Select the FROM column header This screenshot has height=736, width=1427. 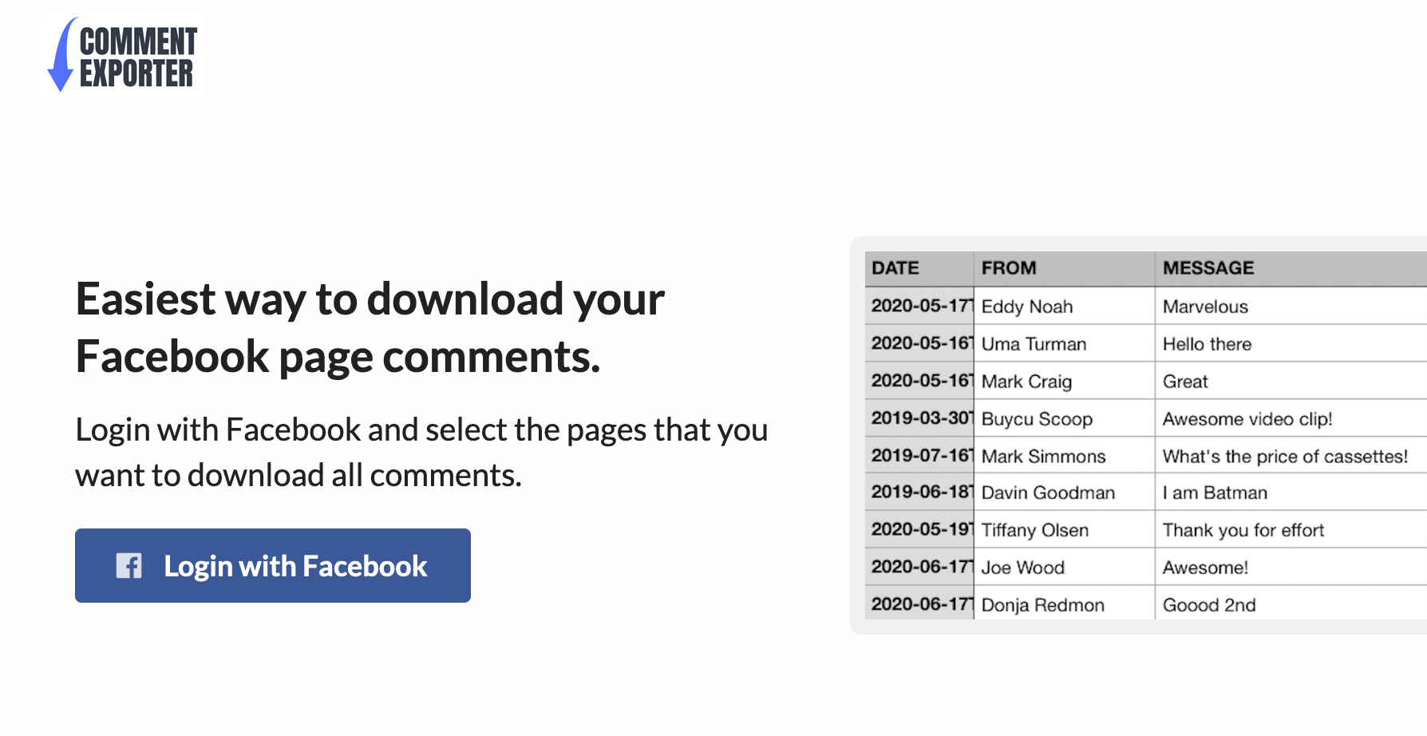tap(1009, 268)
